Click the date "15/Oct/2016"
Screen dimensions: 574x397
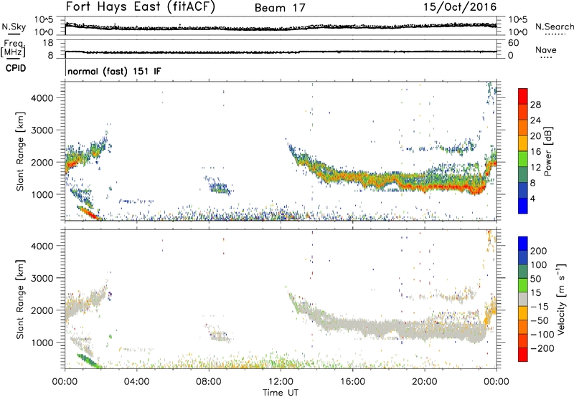tap(460, 7)
